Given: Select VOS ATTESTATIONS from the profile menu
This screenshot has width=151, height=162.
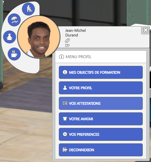Looking at the screenshot, I should click(101, 103).
